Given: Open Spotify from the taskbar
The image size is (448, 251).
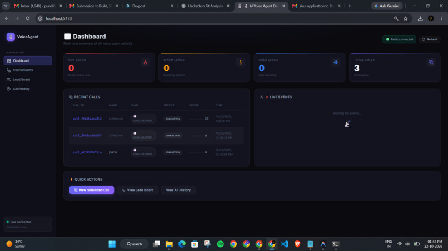Looking at the screenshot, I should (220, 244).
